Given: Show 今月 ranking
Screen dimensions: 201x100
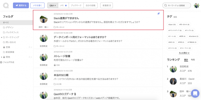Looking at the screenshot, I should click(x=193, y=60).
